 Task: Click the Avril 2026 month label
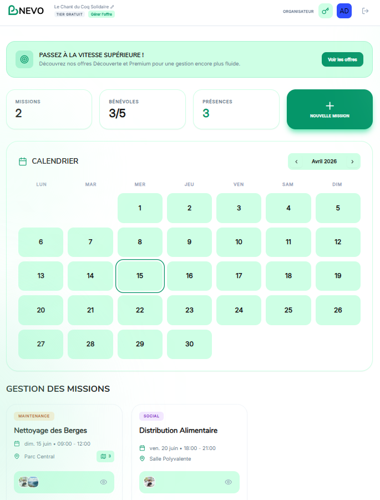point(324,161)
